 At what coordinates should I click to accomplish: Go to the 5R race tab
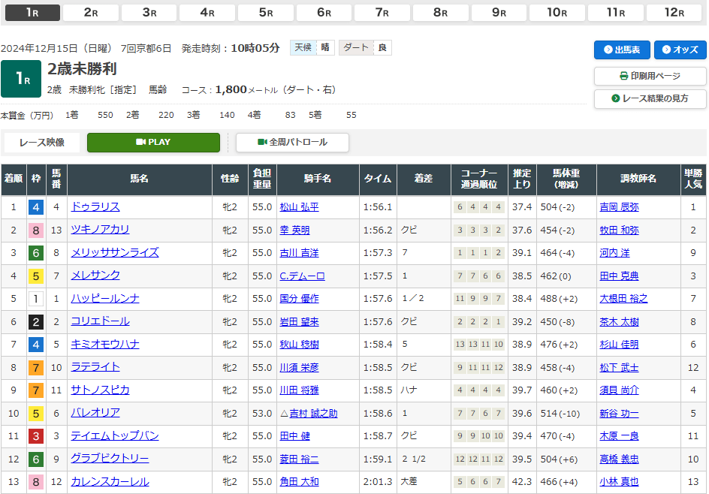click(x=266, y=12)
